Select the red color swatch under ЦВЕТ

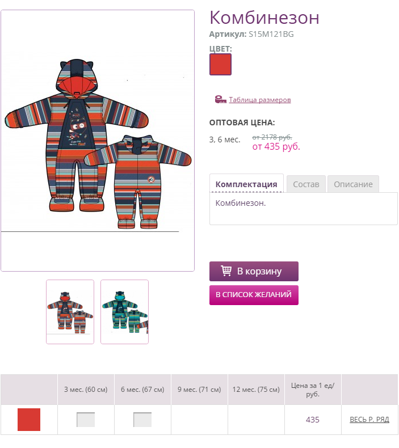[220, 65]
